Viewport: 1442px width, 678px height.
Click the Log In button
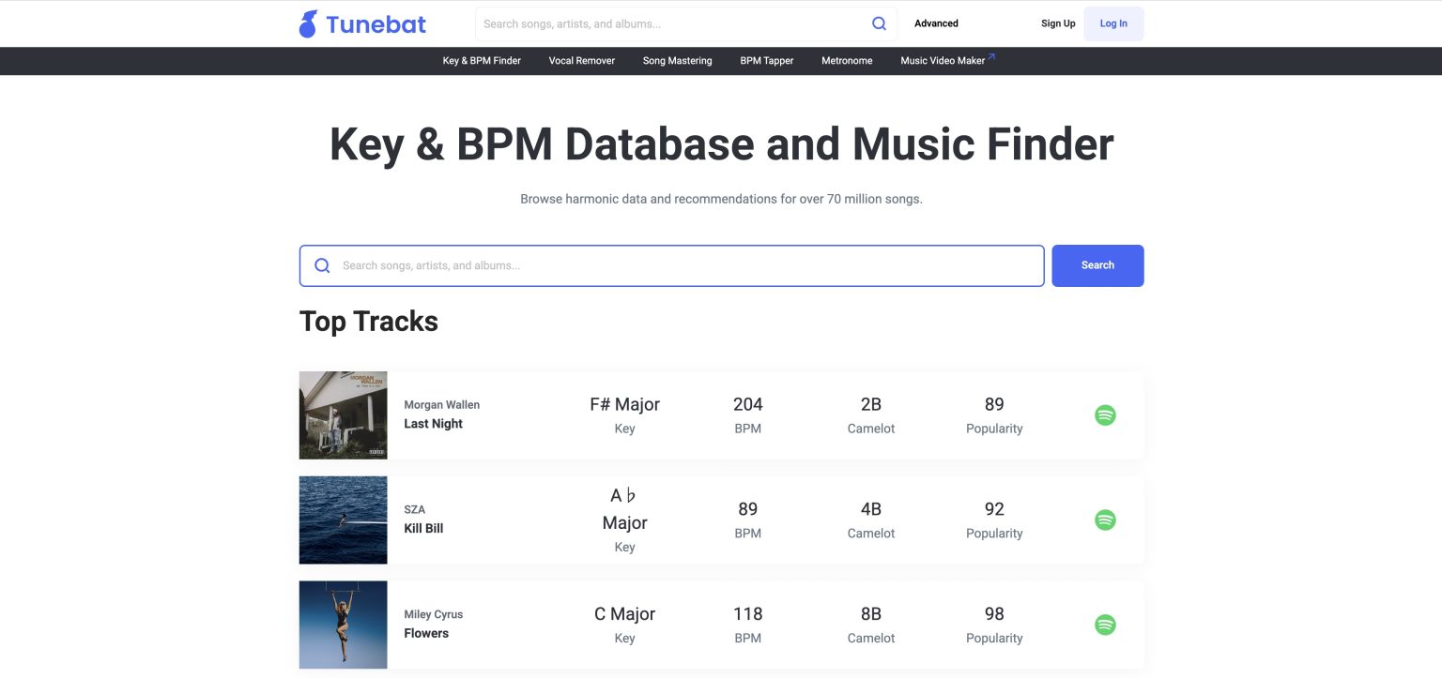pyautogui.click(x=1113, y=23)
